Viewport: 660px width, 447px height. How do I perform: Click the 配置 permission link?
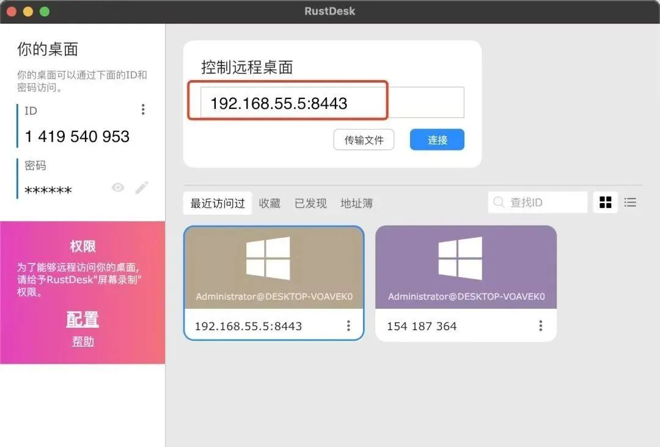click(82, 319)
